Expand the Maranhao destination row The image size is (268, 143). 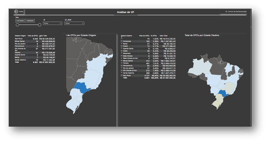[x=122, y=53]
